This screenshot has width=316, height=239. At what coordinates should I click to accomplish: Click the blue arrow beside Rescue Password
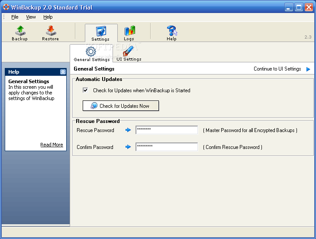click(x=128, y=130)
